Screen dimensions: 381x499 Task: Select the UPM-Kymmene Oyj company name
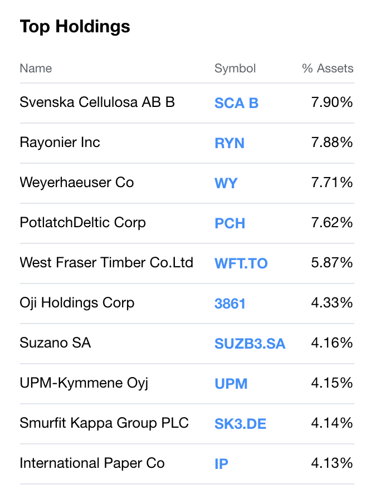coord(84,383)
